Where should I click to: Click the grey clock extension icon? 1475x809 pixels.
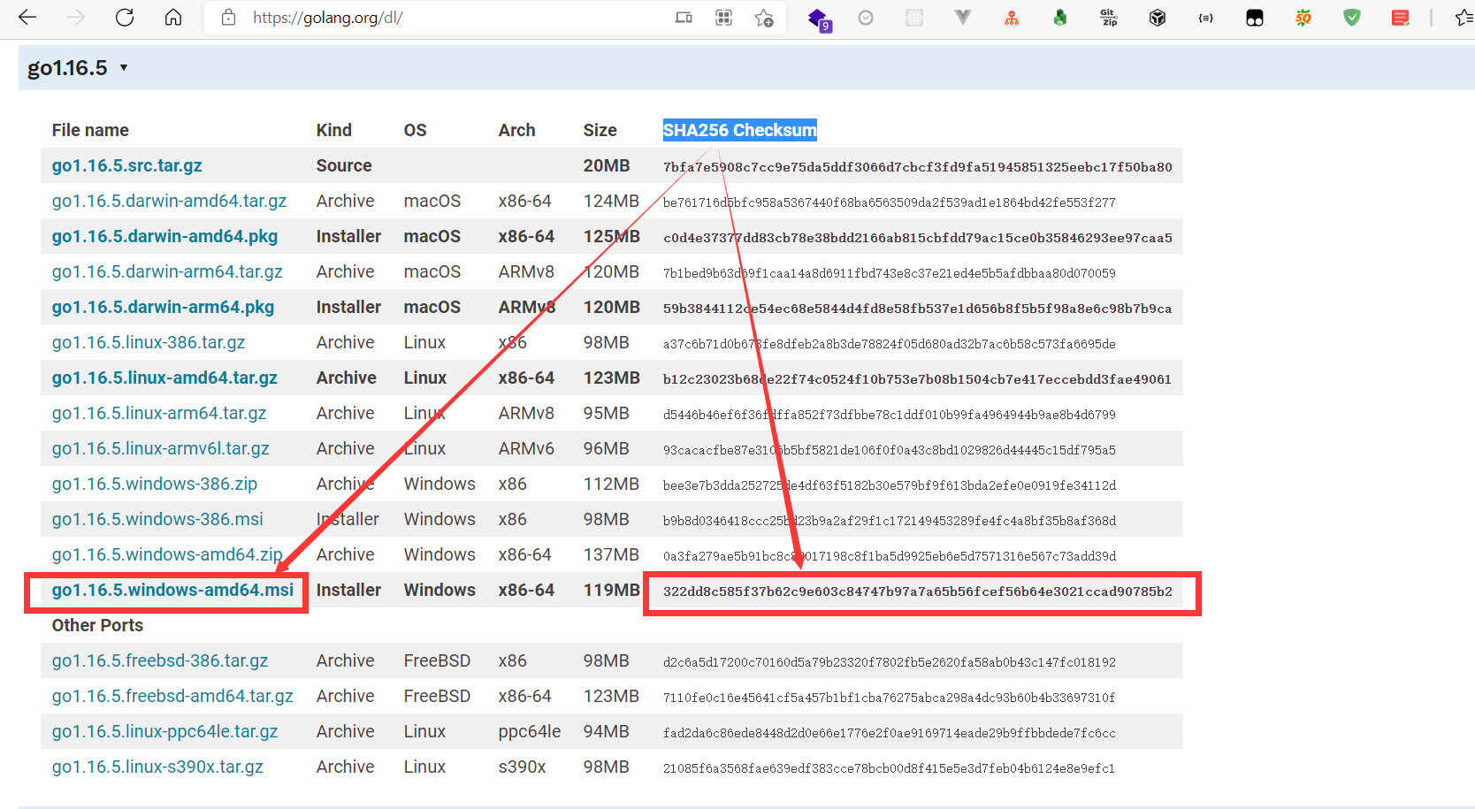tap(866, 18)
